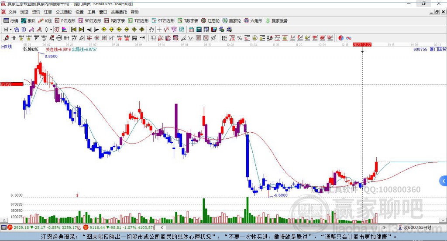
Task: Click the 深 Shenzhen index status icon
Action: click(x=86, y=228)
